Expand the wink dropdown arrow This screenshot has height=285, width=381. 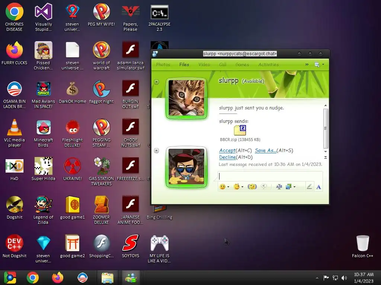pyautogui.click(x=242, y=187)
